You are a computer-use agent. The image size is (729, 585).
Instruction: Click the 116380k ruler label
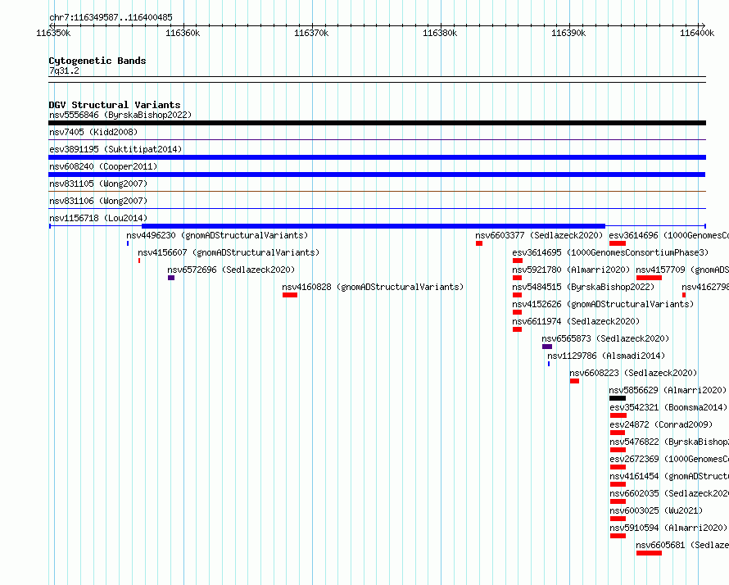440,33
